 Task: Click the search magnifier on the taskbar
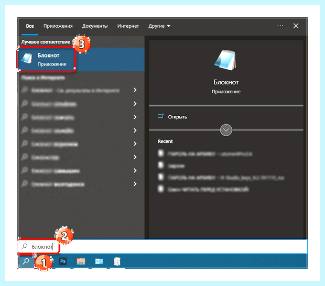(x=26, y=261)
